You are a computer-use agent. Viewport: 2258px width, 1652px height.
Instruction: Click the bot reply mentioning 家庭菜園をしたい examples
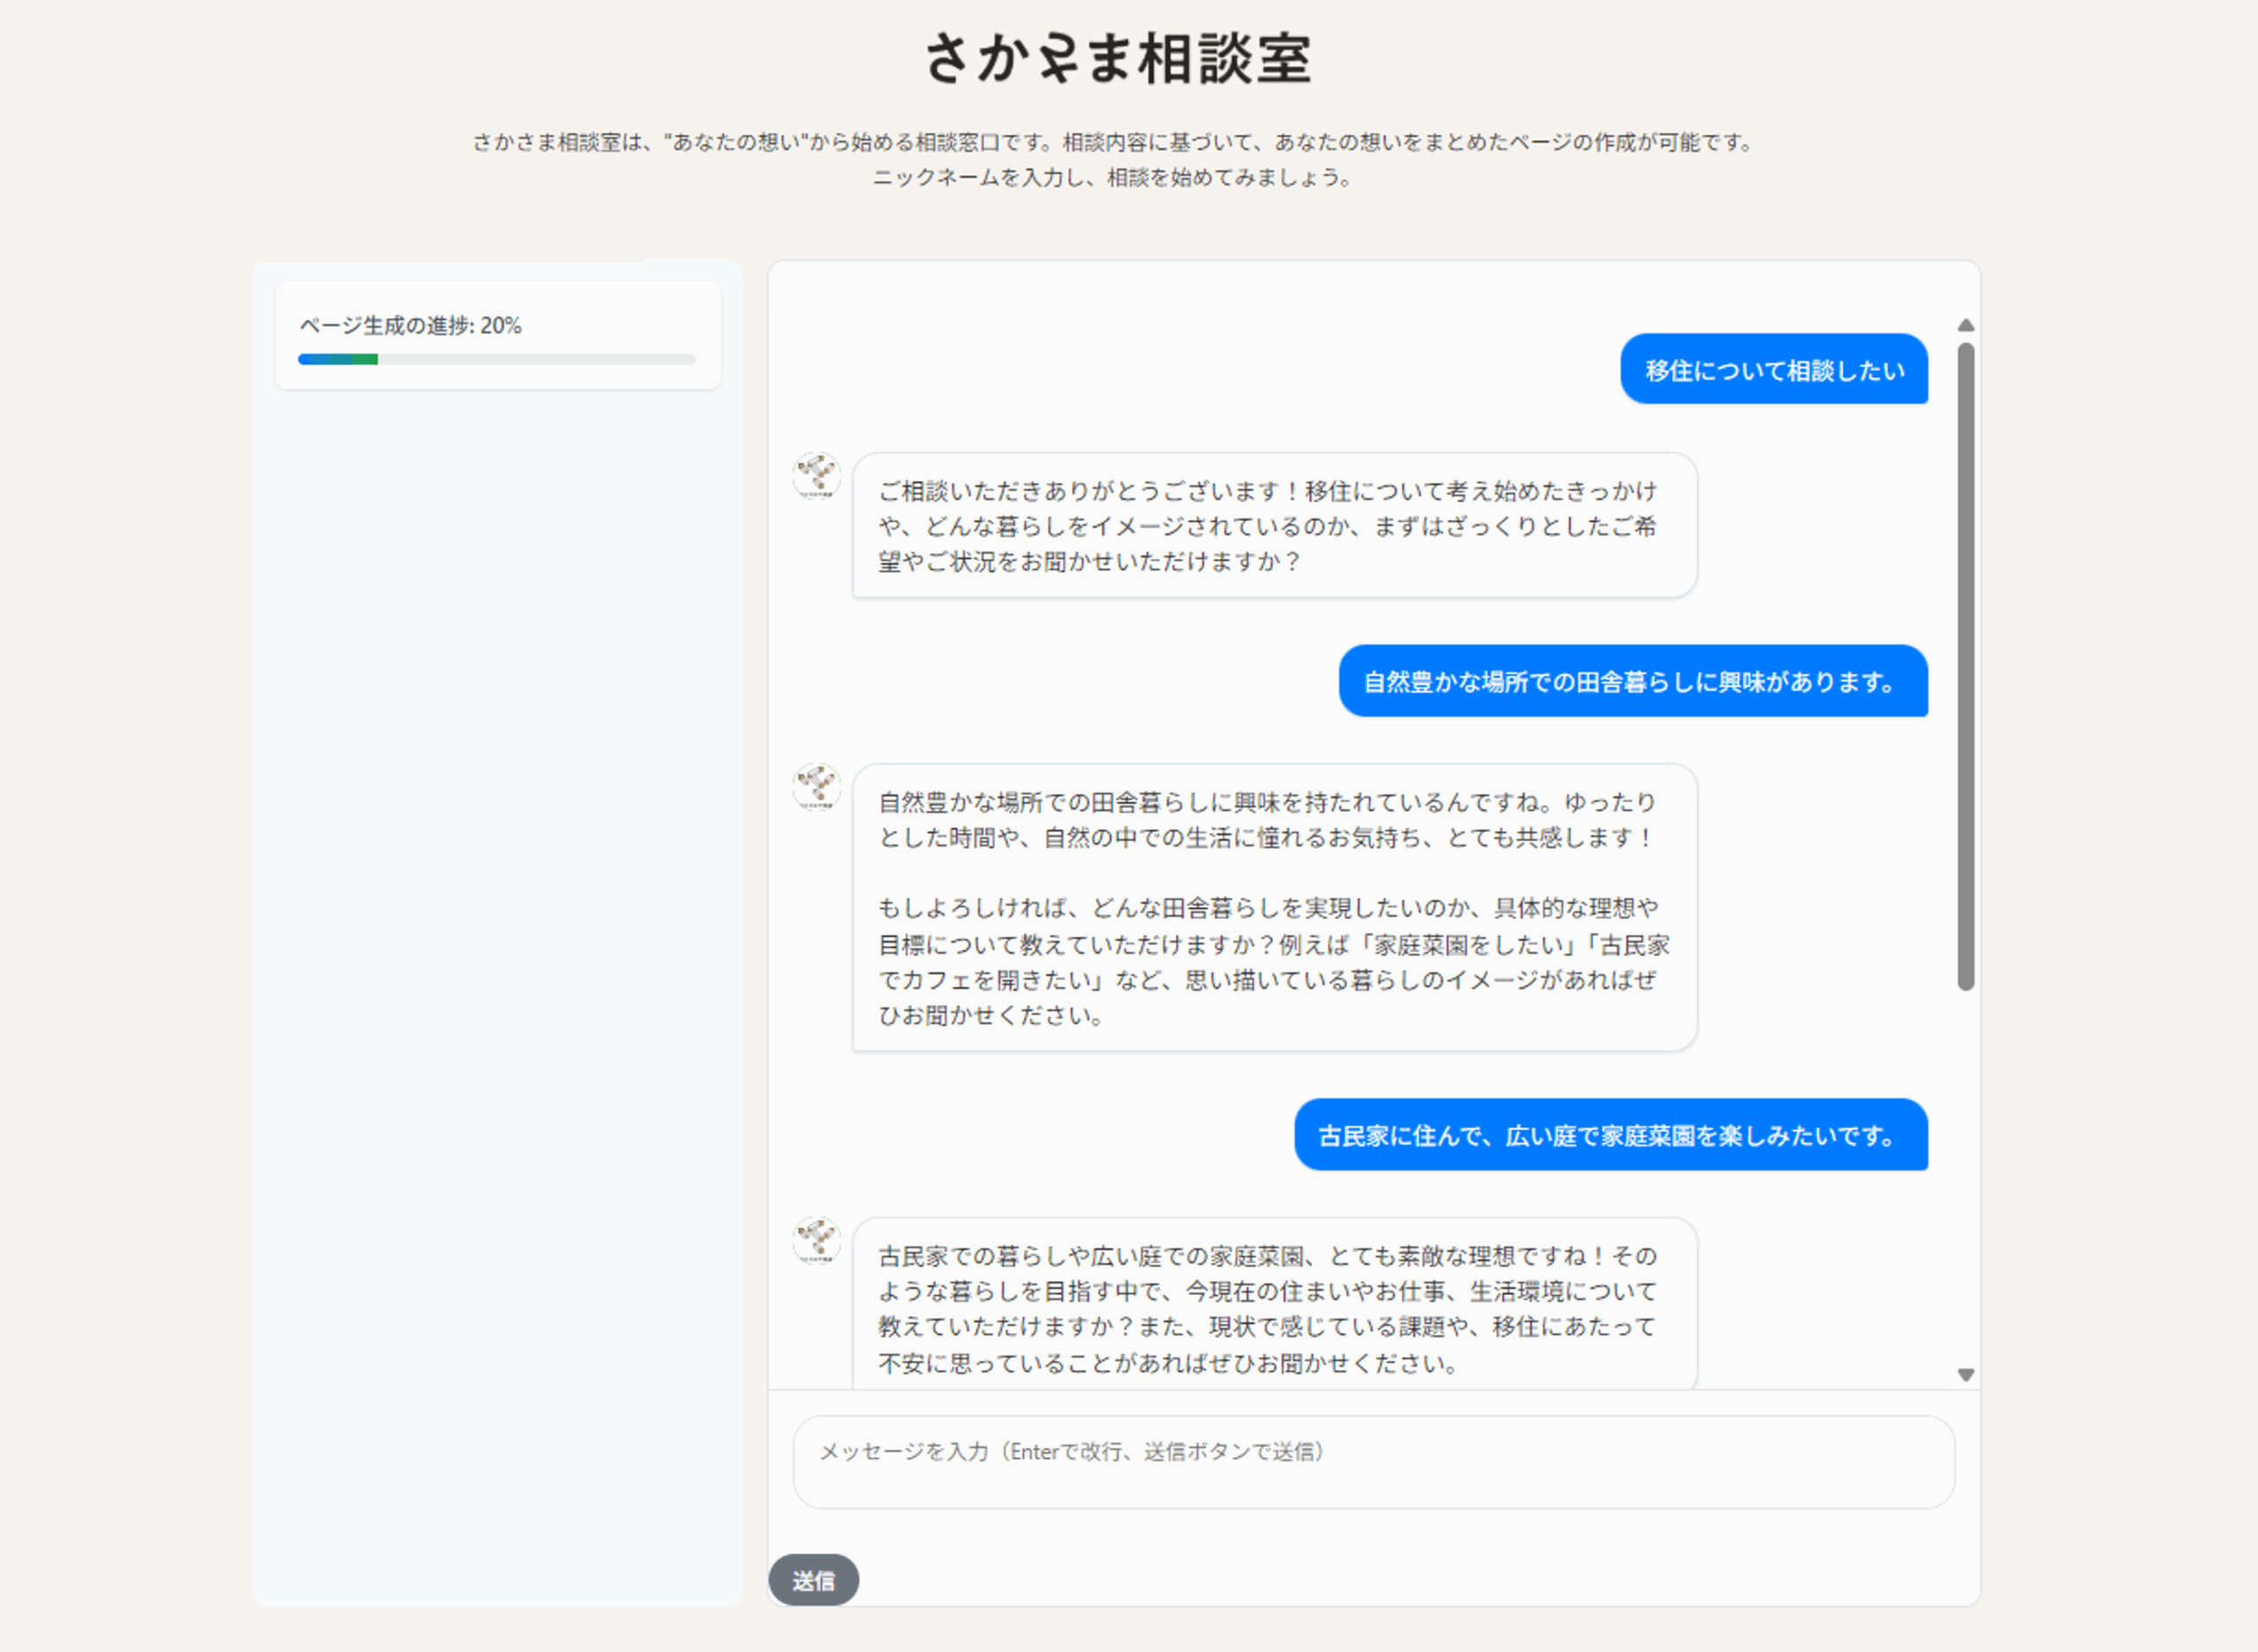point(1274,908)
